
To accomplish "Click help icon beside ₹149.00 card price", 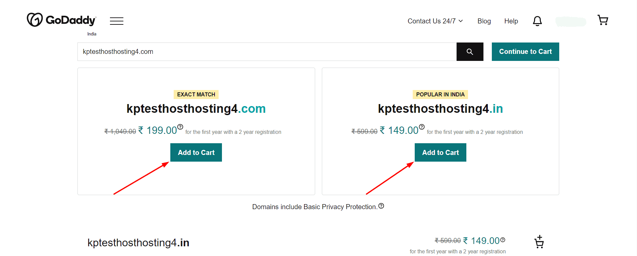I will [x=422, y=127].
